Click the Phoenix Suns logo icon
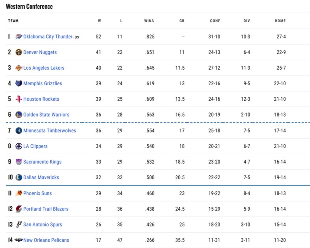The image size is (310, 248). coord(19,193)
